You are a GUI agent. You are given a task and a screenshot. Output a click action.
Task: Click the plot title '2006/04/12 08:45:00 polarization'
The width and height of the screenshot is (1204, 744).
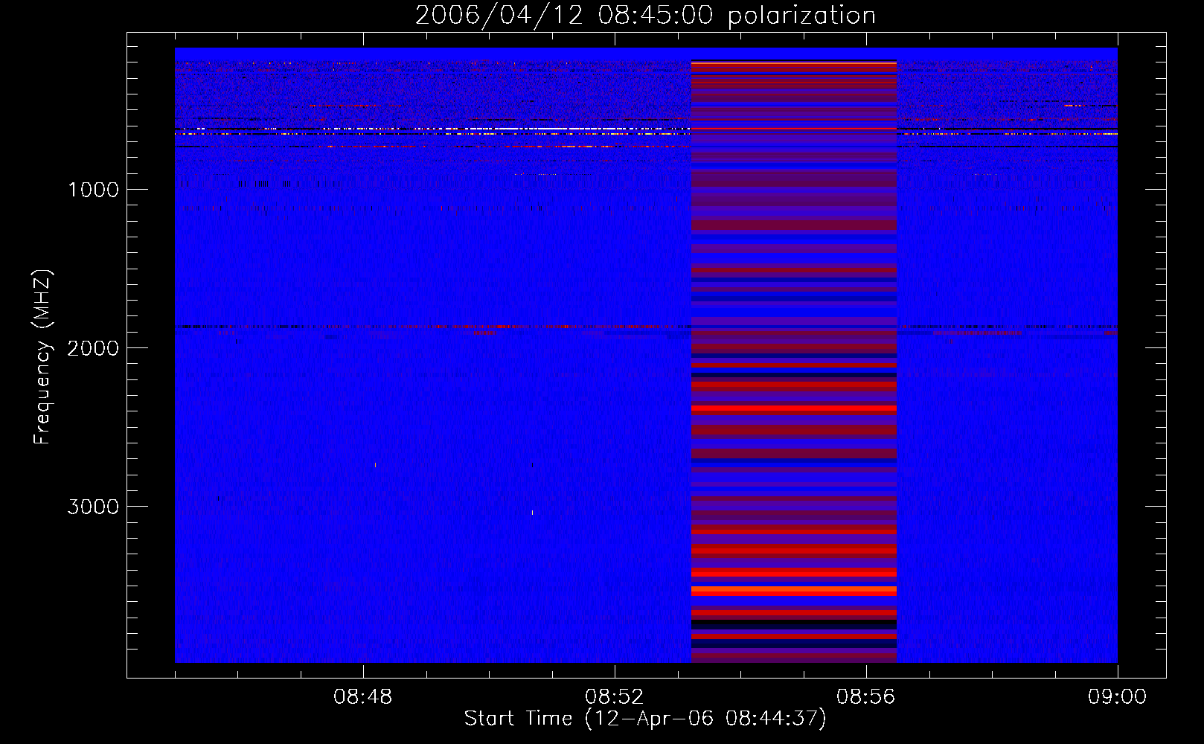point(645,15)
